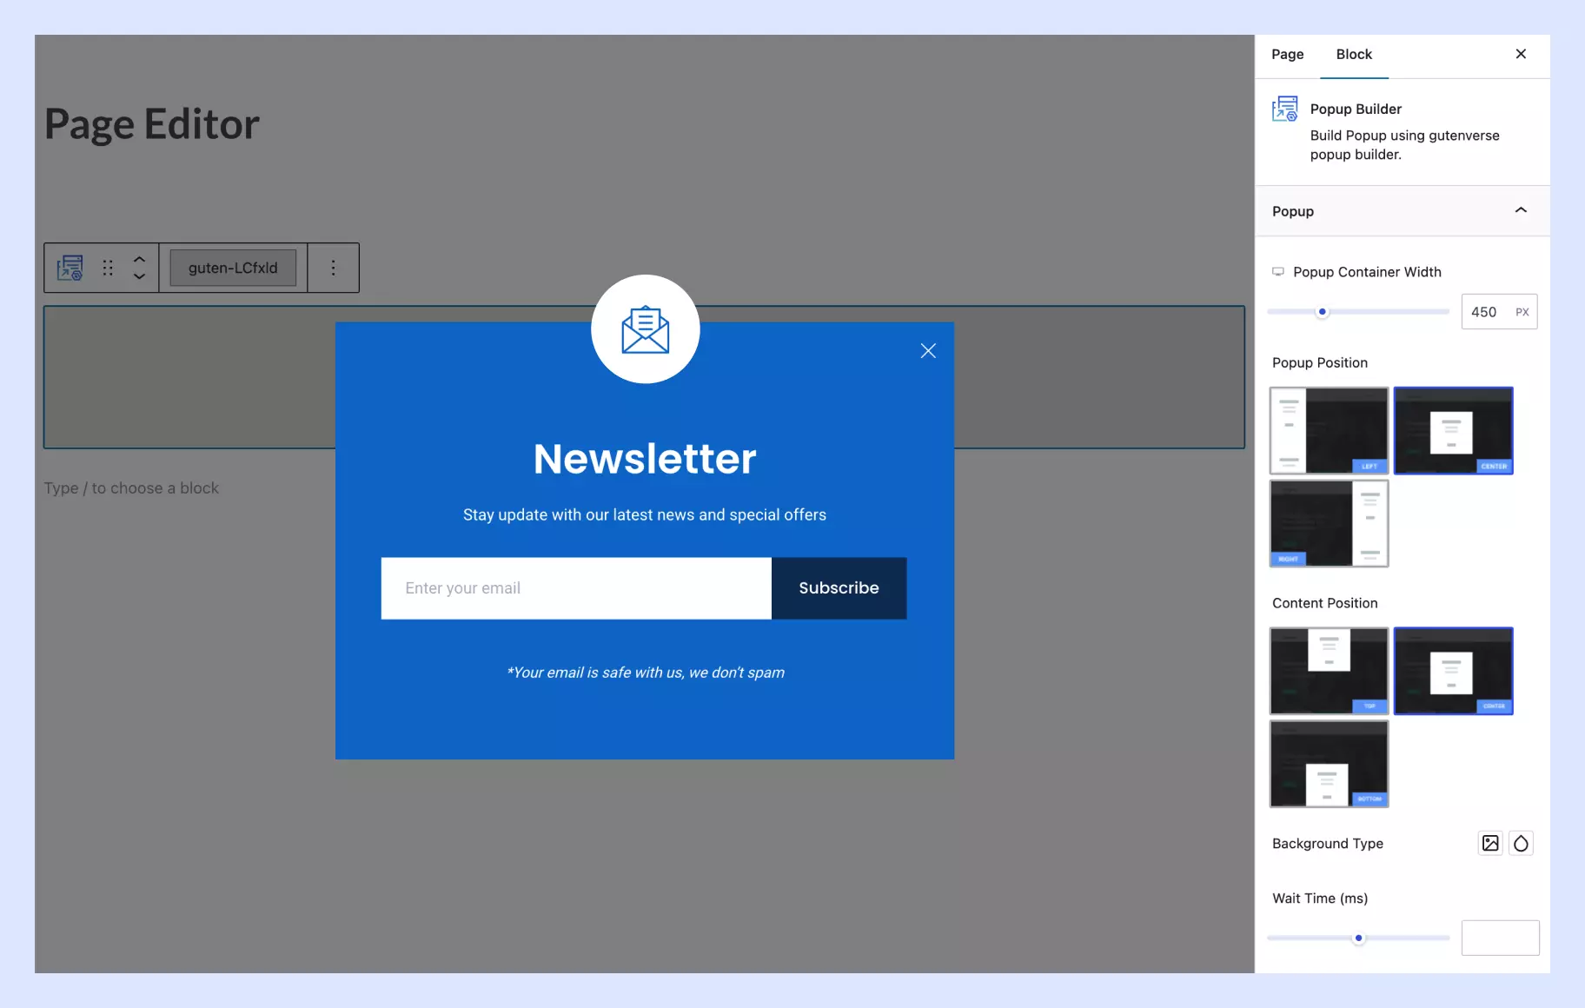Click the Popup Builder block icon in toolbar
Screen dimensions: 1585x1008
point(70,268)
